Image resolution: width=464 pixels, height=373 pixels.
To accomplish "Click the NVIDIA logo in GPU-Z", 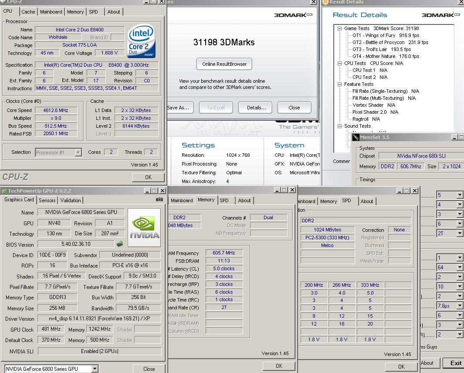I will (144, 227).
